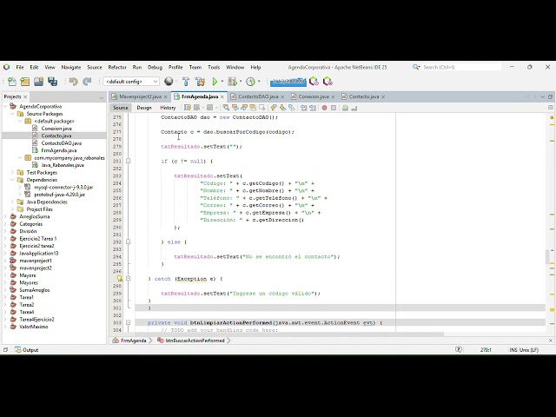
Task: Click the Clean and Build icon
Action: tap(200, 82)
